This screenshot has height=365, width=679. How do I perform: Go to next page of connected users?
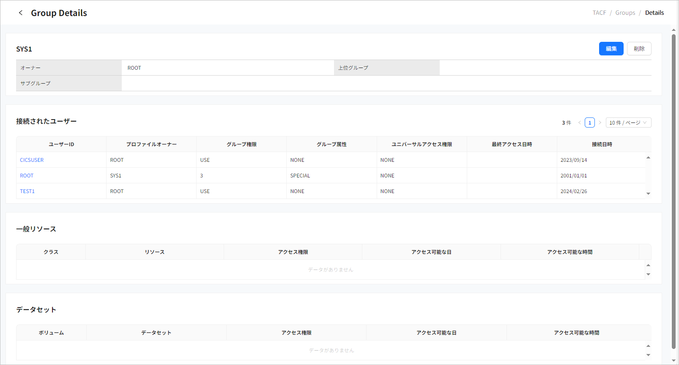click(600, 123)
